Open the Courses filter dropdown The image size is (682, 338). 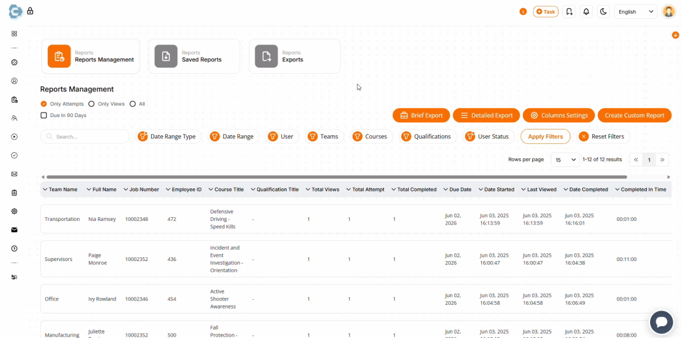[x=370, y=136]
